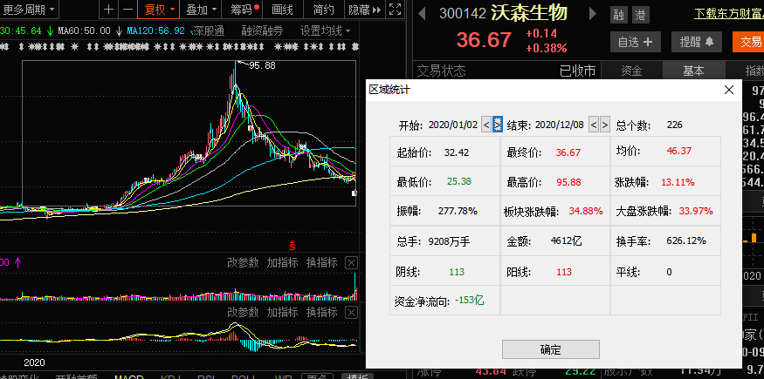Click the zoom in plus icon
Screen dimensions: 764x379
tap(108, 10)
